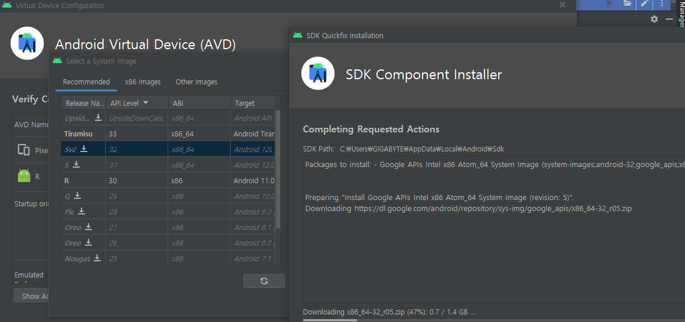Edit the virtual device with the pencil icon

(645, 3)
